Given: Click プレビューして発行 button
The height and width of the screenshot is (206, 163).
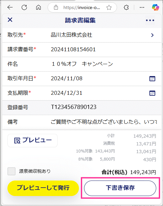Looking at the screenshot, I should coord(43,188).
